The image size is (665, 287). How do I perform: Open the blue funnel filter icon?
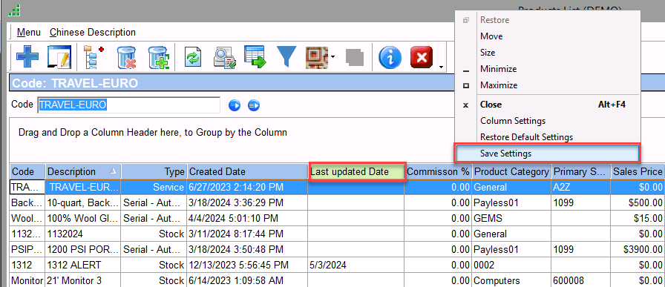[286, 57]
